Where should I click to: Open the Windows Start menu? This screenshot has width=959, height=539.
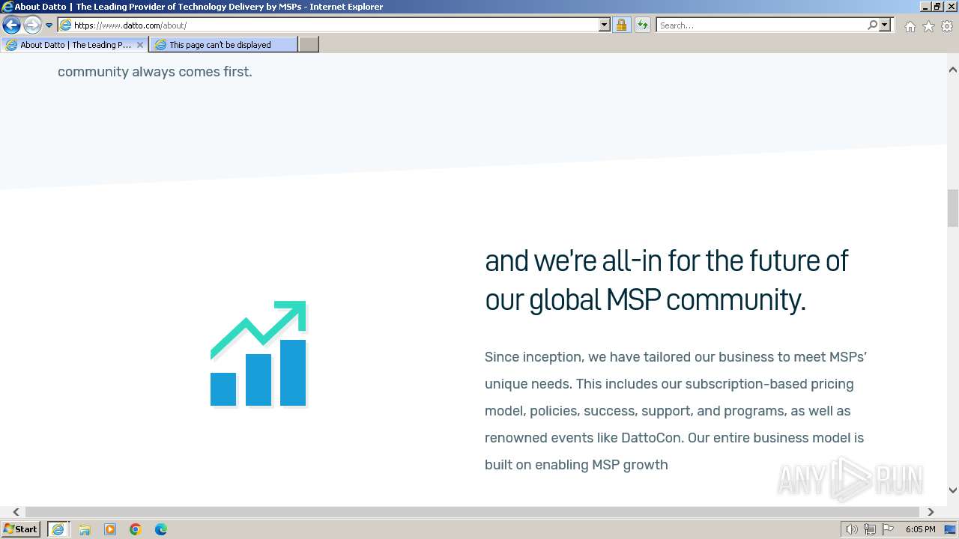21,529
